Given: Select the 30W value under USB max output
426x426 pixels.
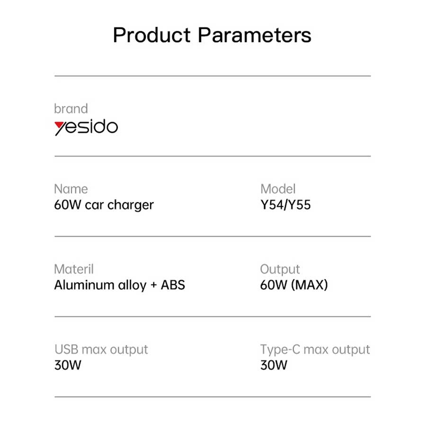Looking at the screenshot, I should [68, 365].
